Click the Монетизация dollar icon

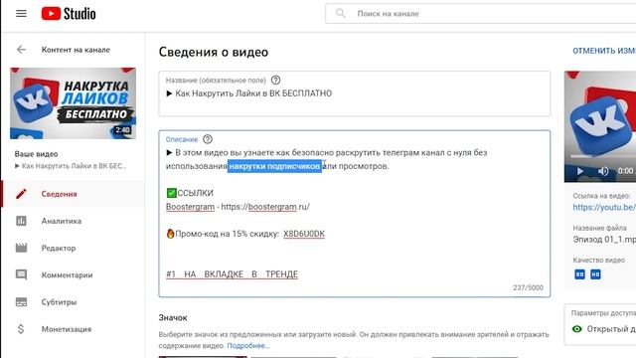(21, 329)
